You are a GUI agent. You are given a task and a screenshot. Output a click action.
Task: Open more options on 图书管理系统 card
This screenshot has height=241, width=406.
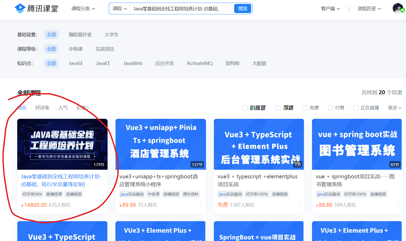tap(398, 205)
